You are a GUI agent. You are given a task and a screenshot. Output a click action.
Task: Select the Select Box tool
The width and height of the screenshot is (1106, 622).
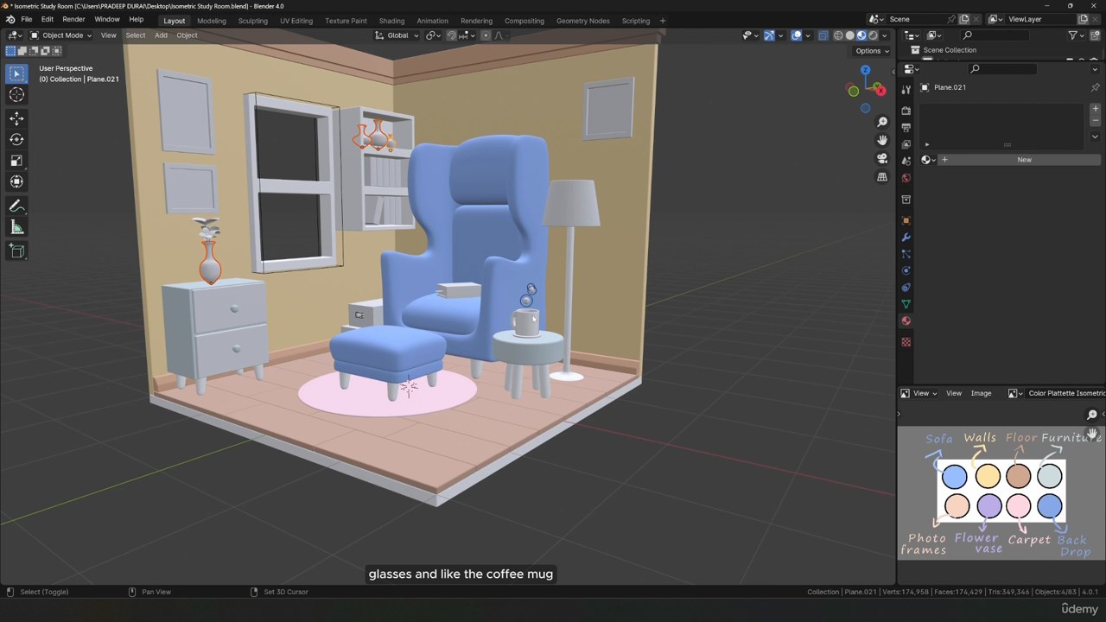pyautogui.click(x=16, y=74)
